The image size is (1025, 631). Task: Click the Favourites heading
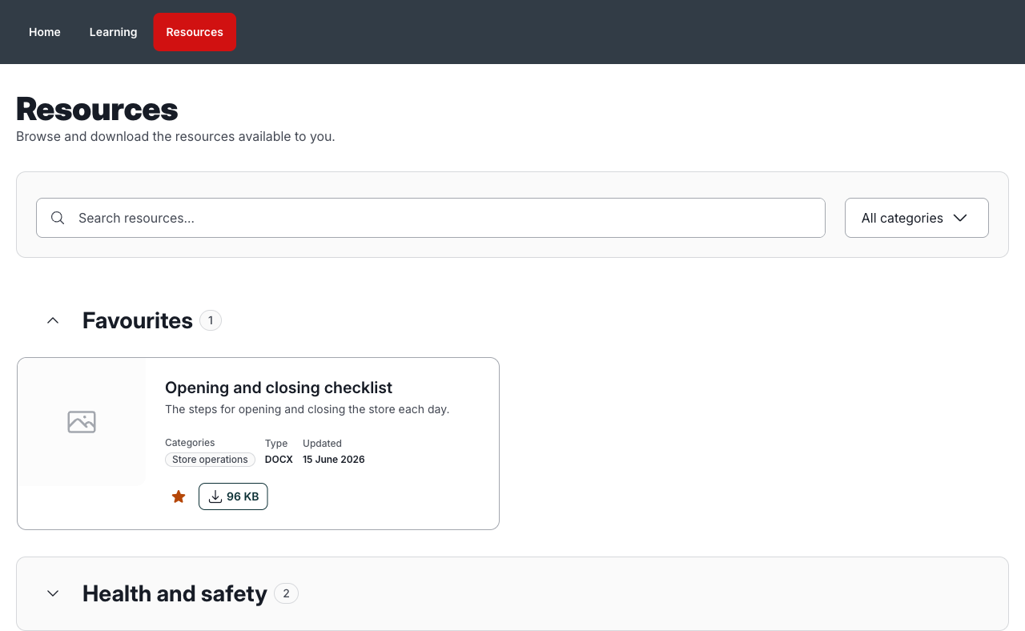pos(138,320)
